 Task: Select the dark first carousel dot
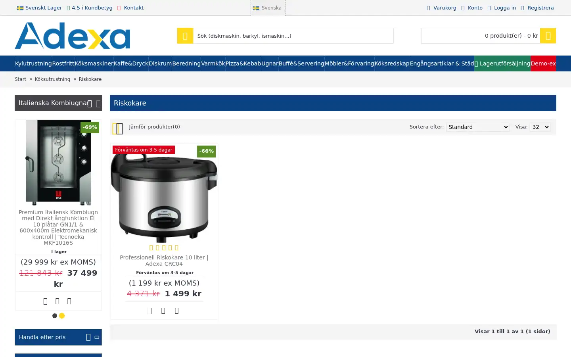(x=55, y=316)
